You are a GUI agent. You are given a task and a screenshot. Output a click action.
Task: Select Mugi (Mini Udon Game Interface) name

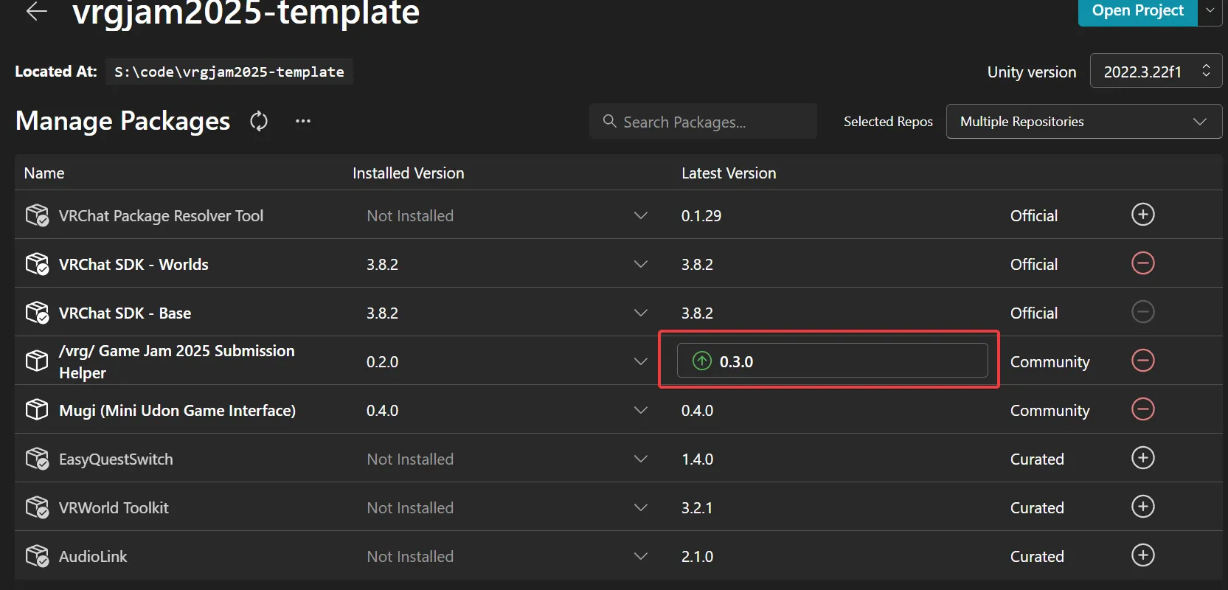[177, 410]
